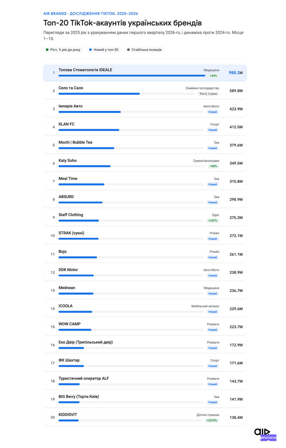The image size is (286, 448).
Task: Click the 'Новий' badge on Імперія Авто
Action: tap(213, 112)
